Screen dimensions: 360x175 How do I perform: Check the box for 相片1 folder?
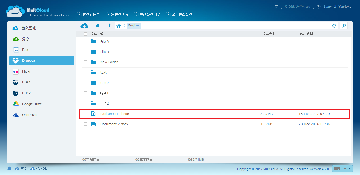85,93
